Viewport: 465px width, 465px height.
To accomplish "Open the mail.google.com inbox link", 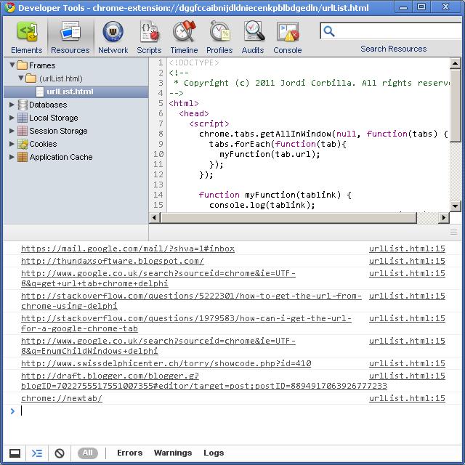I will pos(128,248).
